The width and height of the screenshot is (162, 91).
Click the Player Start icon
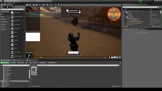pyautogui.click(x=12, y=28)
